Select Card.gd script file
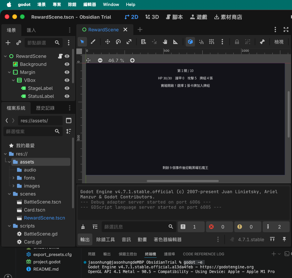The height and width of the screenshot is (278, 292). point(33,242)
